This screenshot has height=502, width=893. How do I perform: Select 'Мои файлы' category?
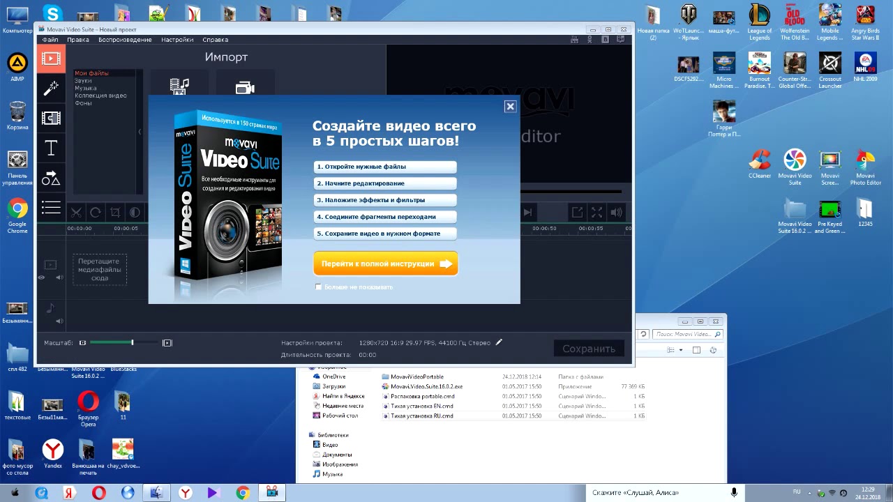click(x=91, y=73)
